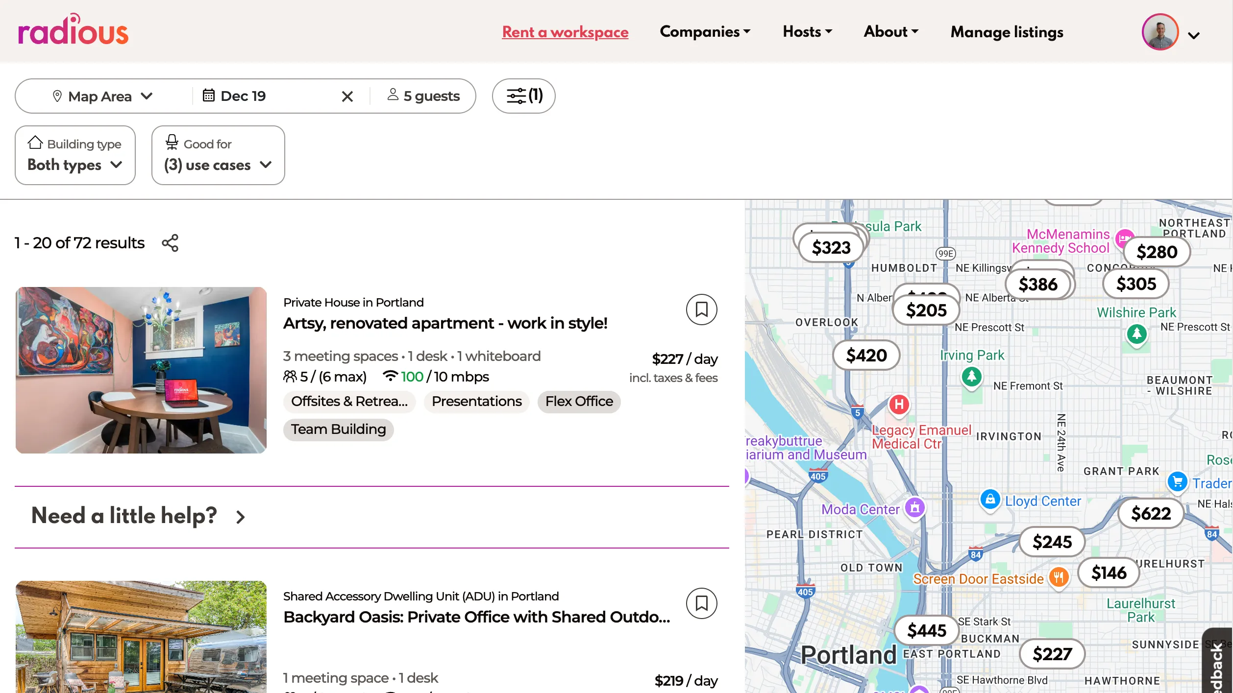Click '1 - 20 of 72 results' text

[79, 243]
